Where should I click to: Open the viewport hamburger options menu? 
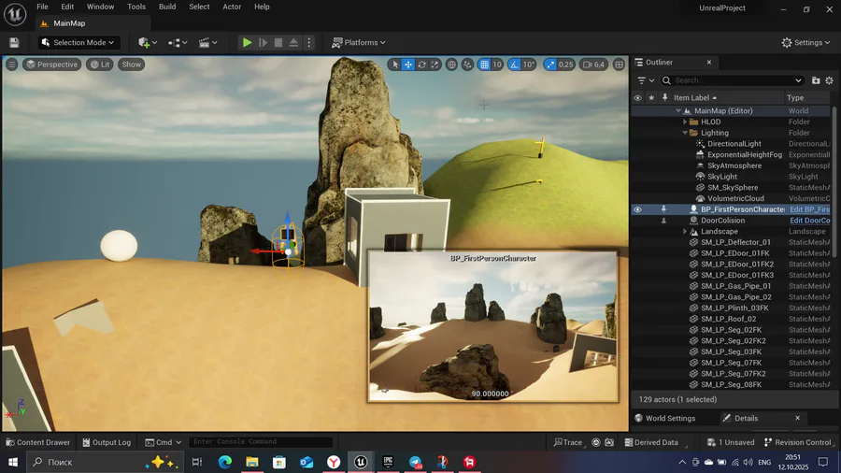click(x=11, y=64)
